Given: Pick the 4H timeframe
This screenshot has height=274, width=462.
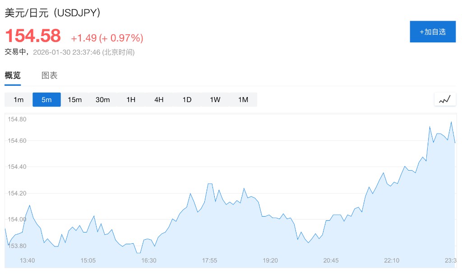Looking at the screenshot, I should click(x=159, y=100).
